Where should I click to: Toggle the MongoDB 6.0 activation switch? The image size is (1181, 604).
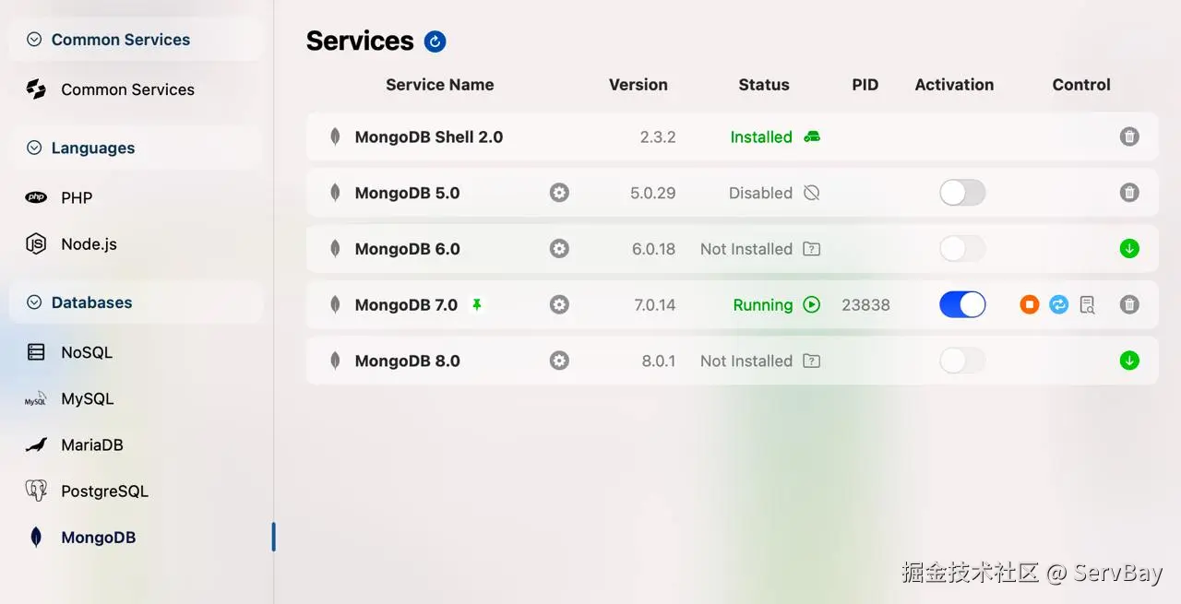pos(962,249)
